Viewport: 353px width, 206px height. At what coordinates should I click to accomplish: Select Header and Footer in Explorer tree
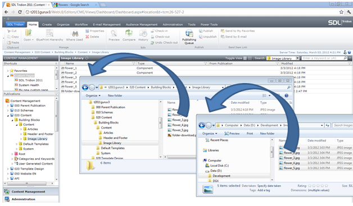pos(115,138)
